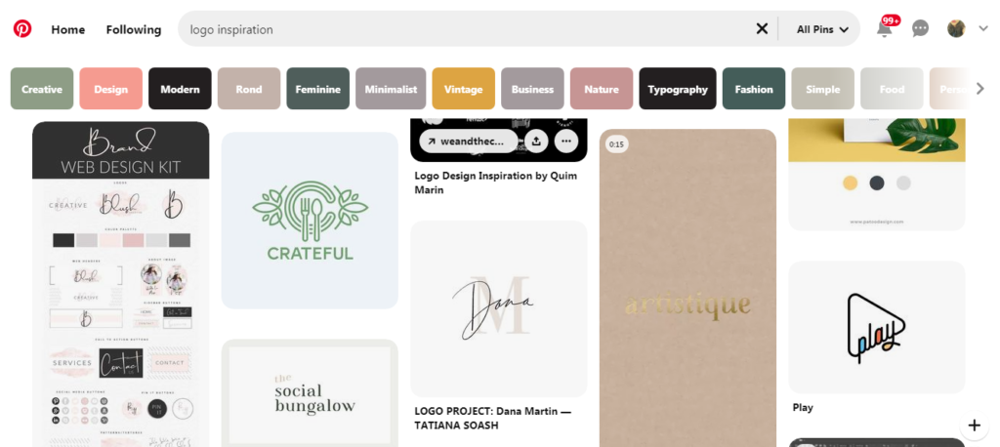Open the messages chat bubble
The width and height of the screenshot is (1000, 447).
pos(920,28)
